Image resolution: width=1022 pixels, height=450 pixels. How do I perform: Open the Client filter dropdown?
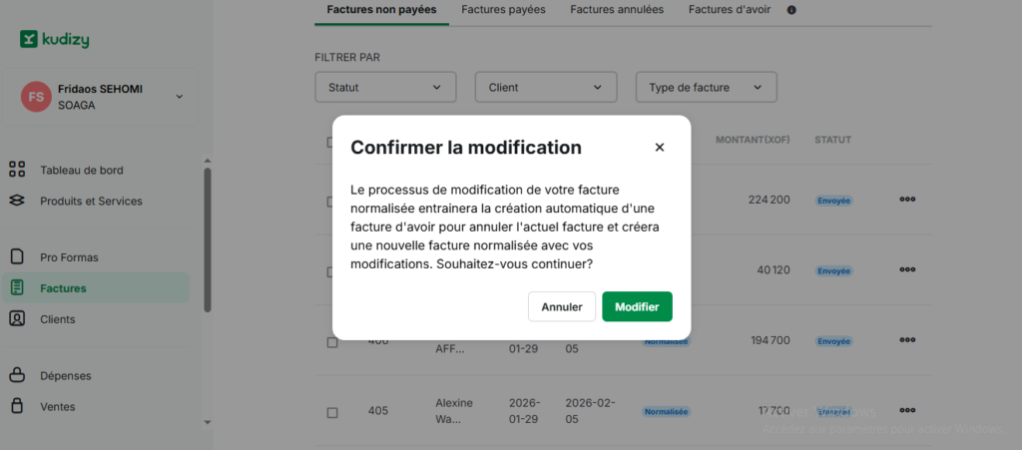pos(545,88)
